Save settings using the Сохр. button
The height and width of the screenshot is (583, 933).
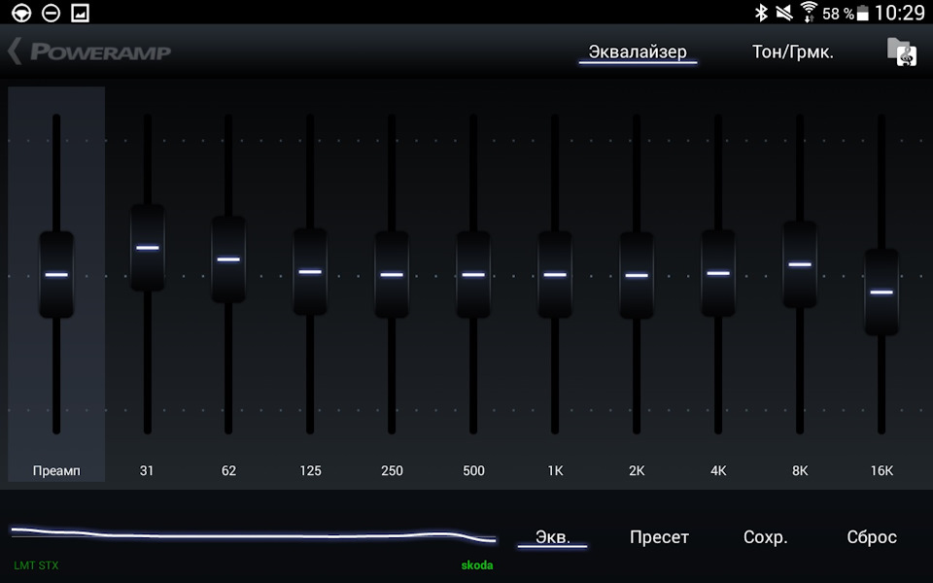767,536
